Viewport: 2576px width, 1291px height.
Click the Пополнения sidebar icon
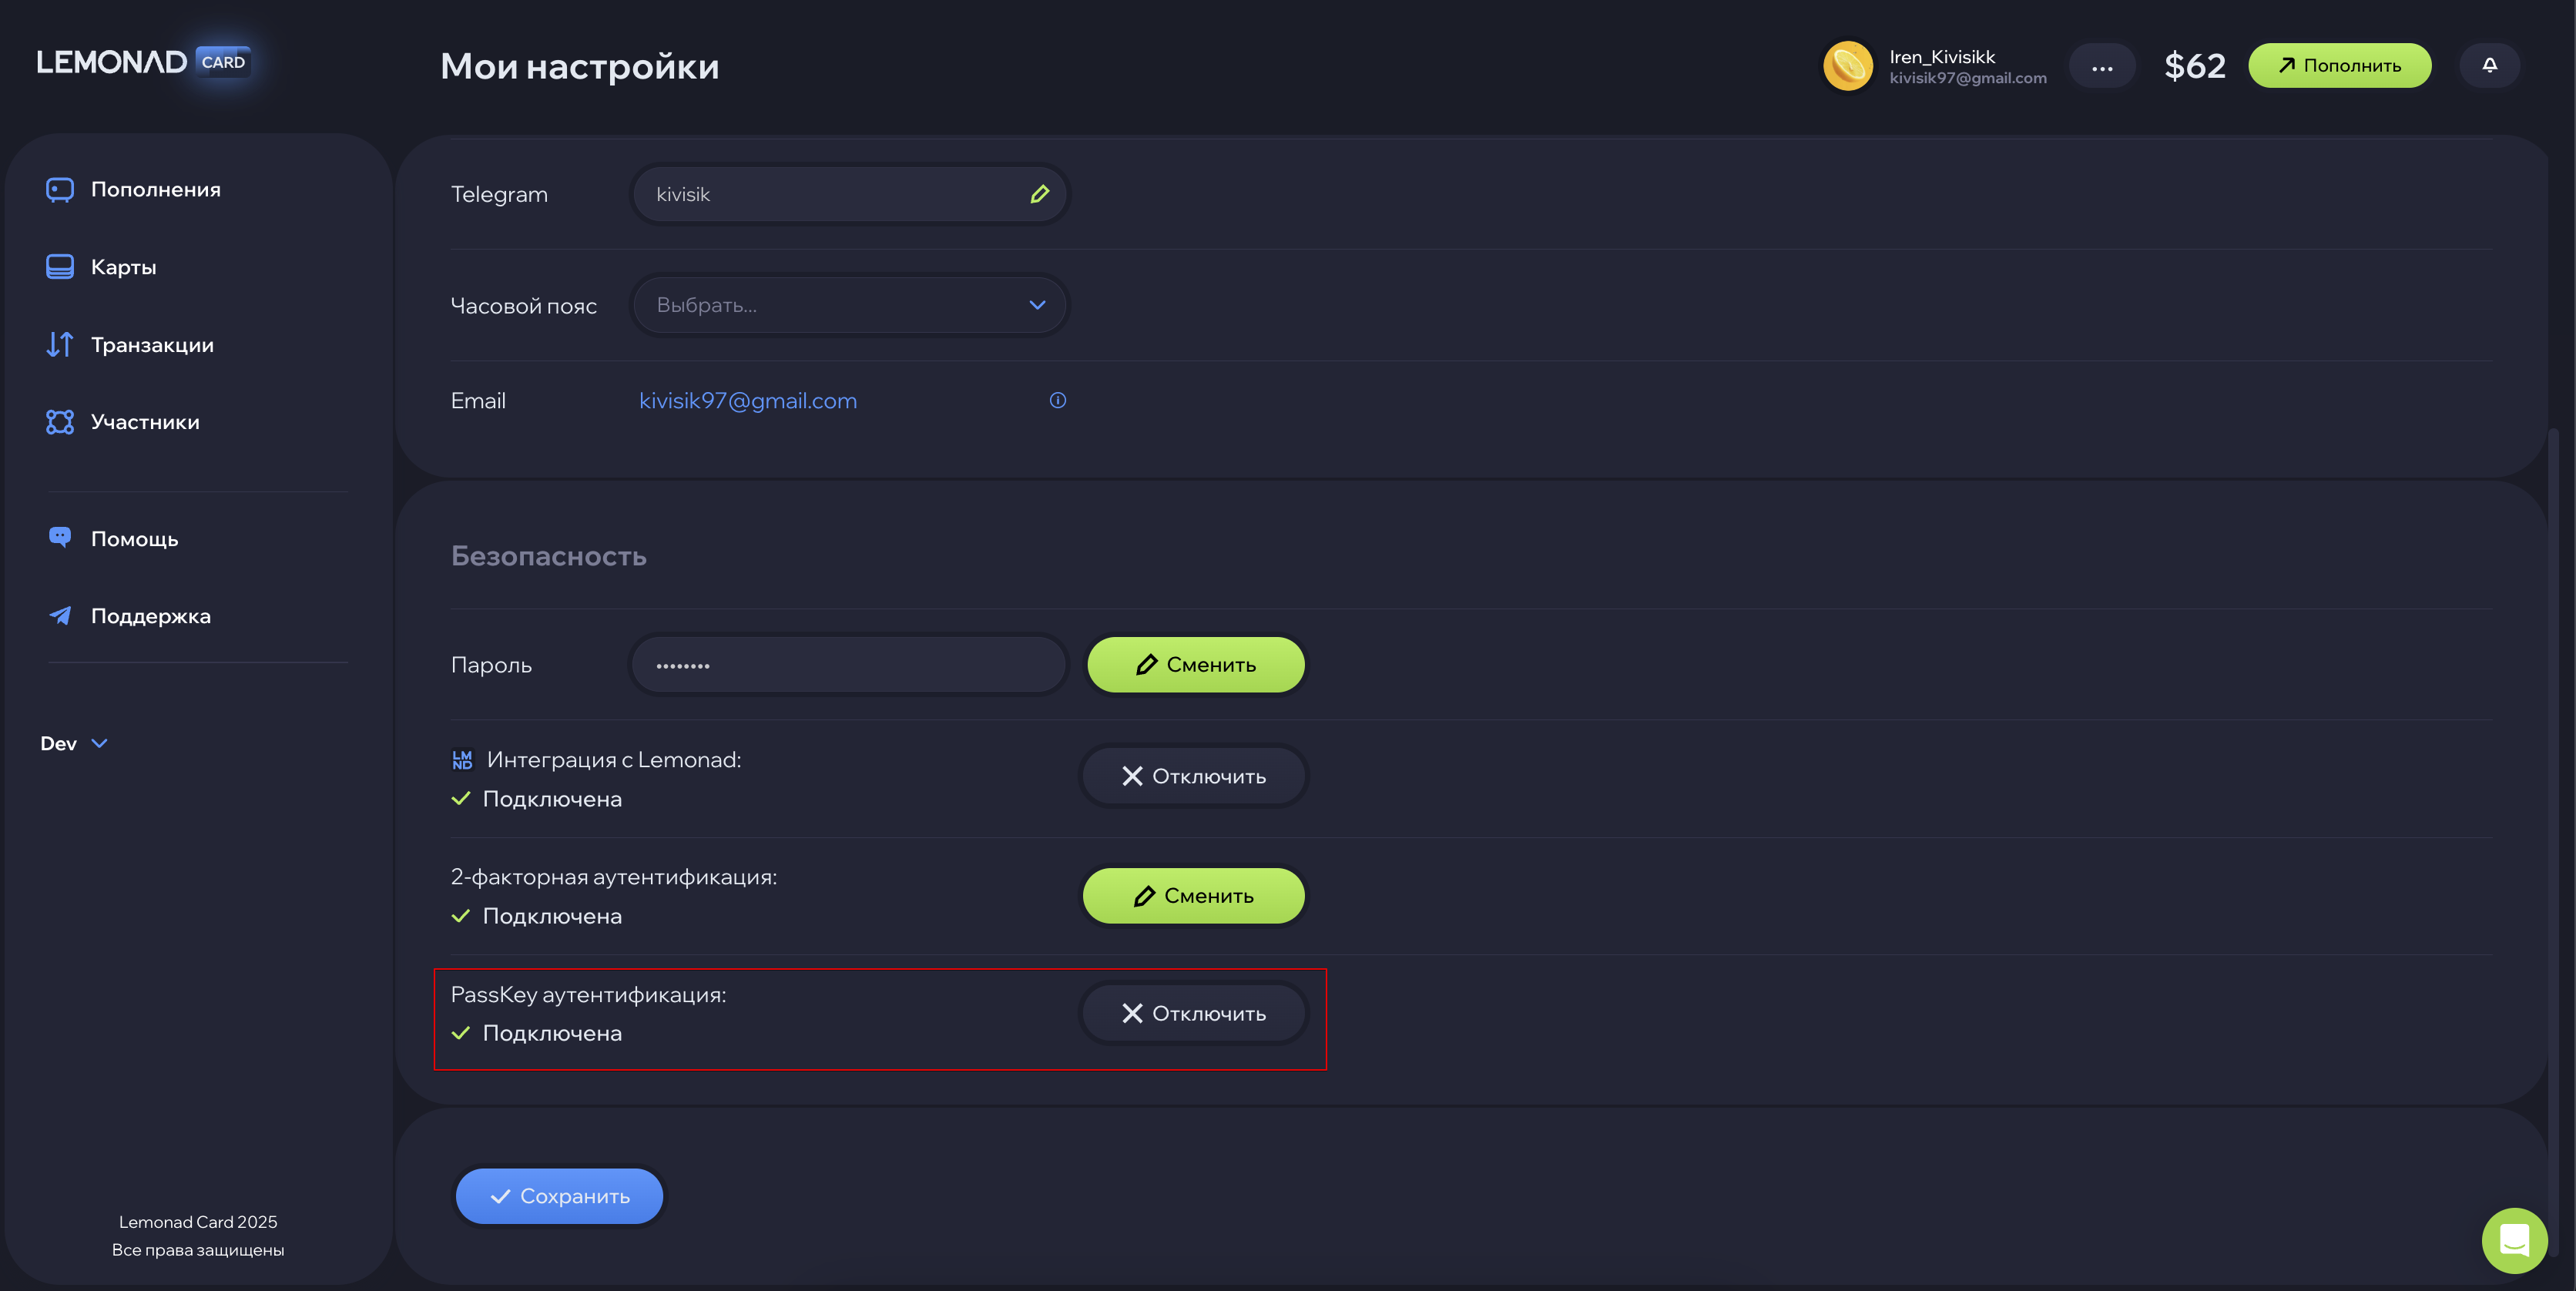click(60, 189)
